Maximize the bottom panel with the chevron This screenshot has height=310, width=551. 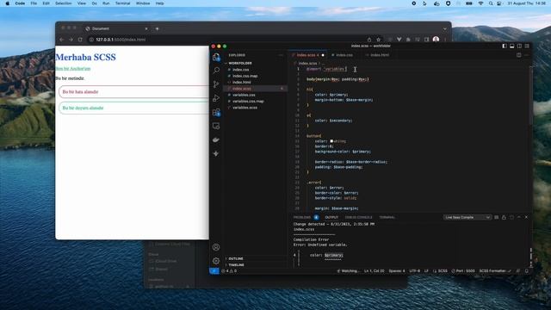click(518, 218)
